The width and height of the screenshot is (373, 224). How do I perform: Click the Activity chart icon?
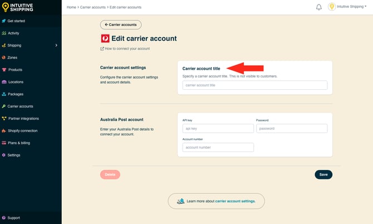4,33
